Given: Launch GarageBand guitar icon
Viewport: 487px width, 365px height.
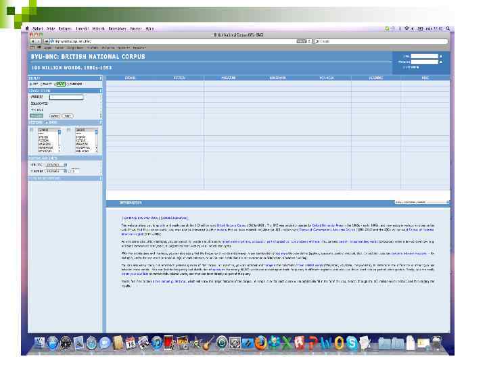Looking at the screenshot, I should tap(209, 343).
